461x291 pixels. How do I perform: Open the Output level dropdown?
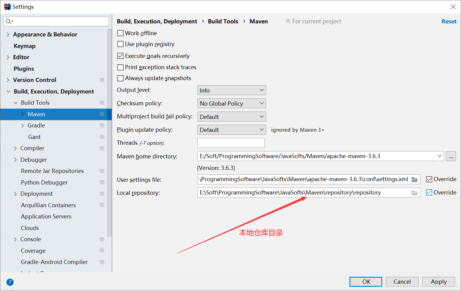pyautogui.click(x=232, y=90)
